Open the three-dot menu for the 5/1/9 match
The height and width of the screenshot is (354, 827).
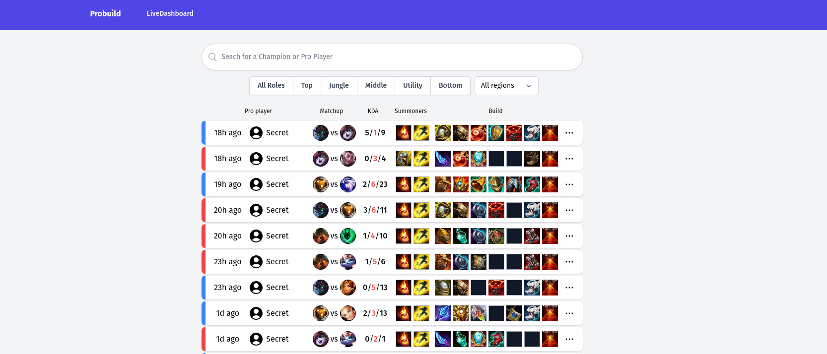(x=569, y=133)
